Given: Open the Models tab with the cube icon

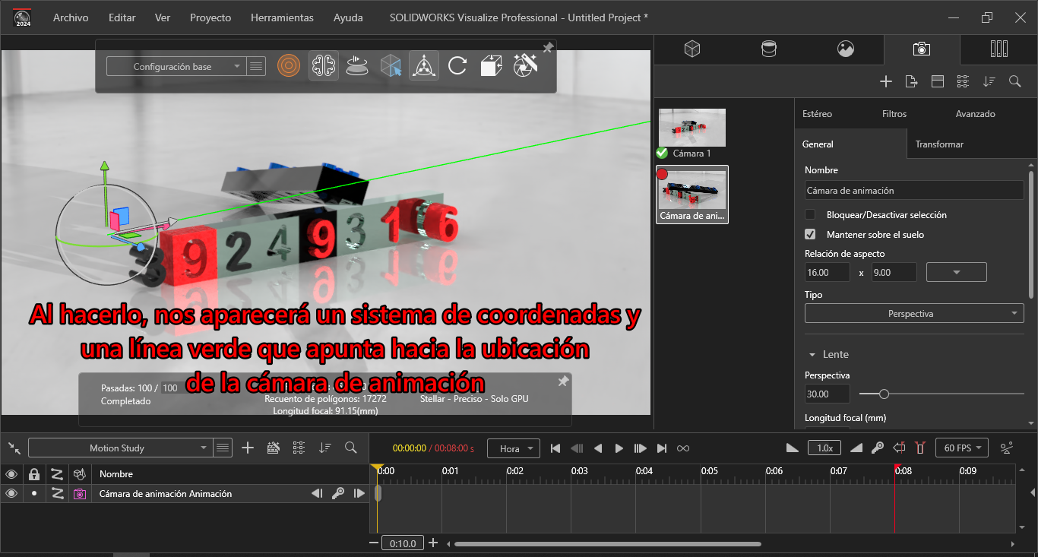Looking at the screenshot, I should (691, 49).
